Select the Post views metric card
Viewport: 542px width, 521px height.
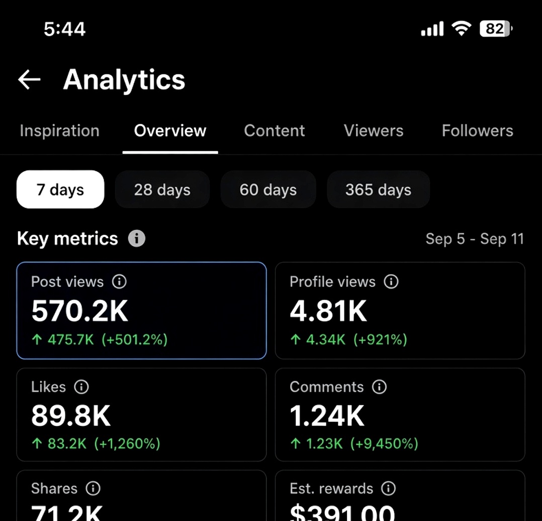141,310
